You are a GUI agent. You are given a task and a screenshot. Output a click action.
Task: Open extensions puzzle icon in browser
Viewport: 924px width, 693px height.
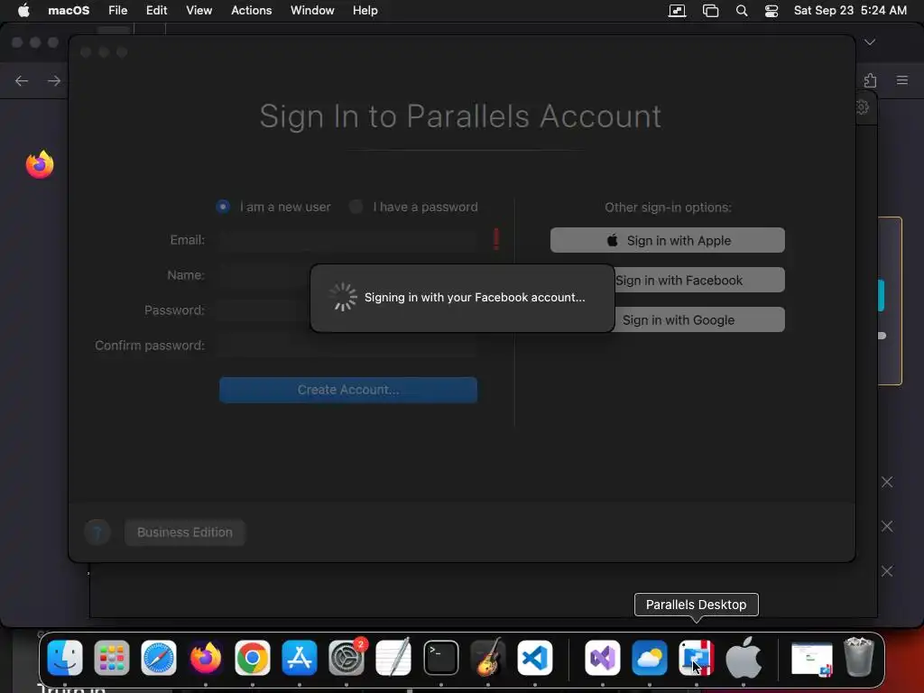(871, 80)
